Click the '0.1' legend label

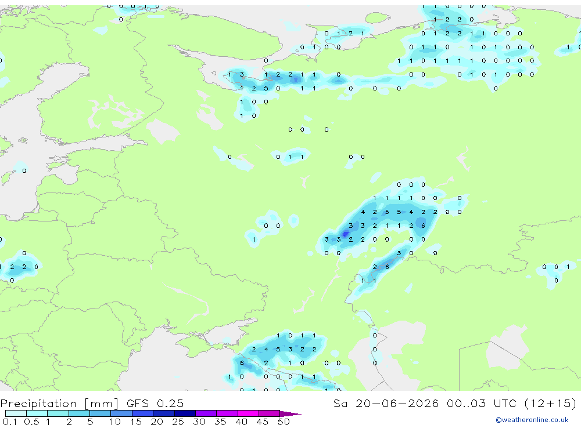pos(10,422)
